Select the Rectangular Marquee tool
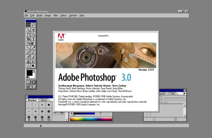This screenshot has height=138, width=212. tap(28, 25)
